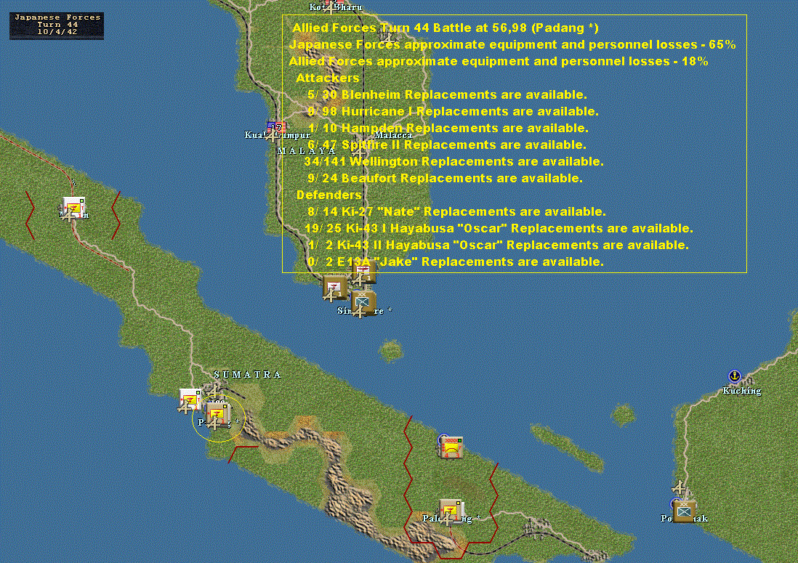Click the Allied Forces losses 18% line
Viewport: 798px width, 563px height.
[x=499, y=62]
